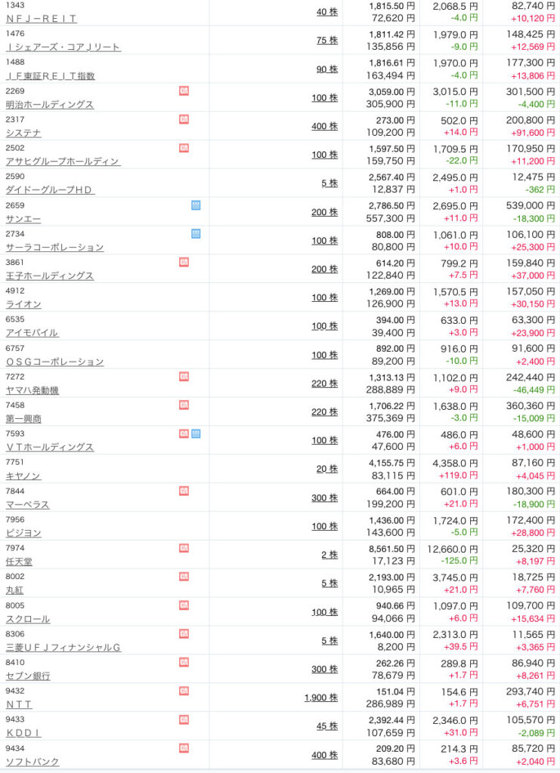The height and width of the screenshot is (773, 560).
Task: Click the red CA icon in the ヤマハ発動機 row
Action: [184, 376]
